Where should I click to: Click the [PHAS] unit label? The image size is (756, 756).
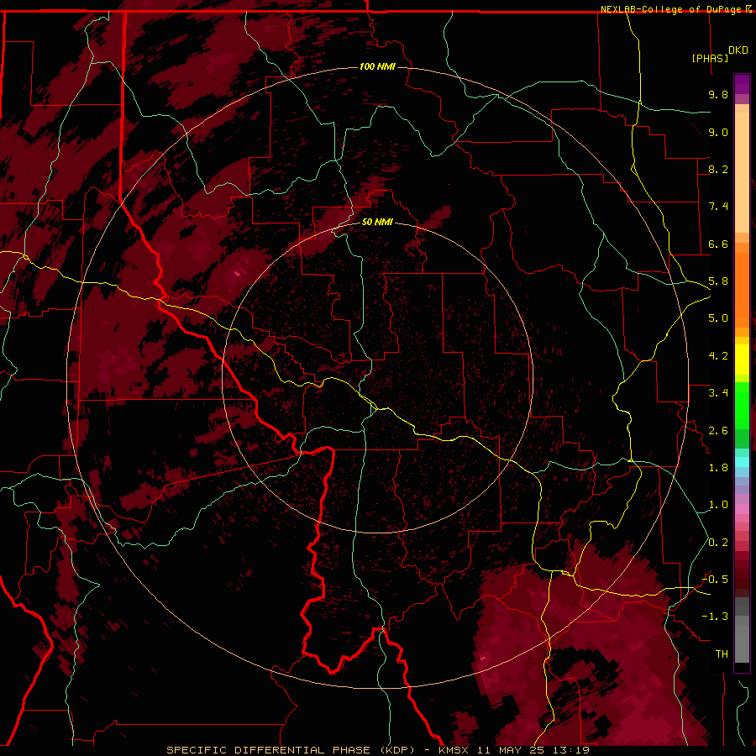[710, 58]
